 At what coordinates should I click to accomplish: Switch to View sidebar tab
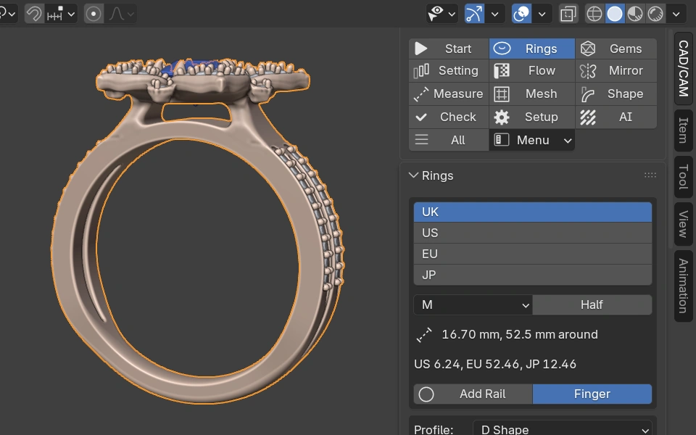pyautogui.click(x=684, y=224)
